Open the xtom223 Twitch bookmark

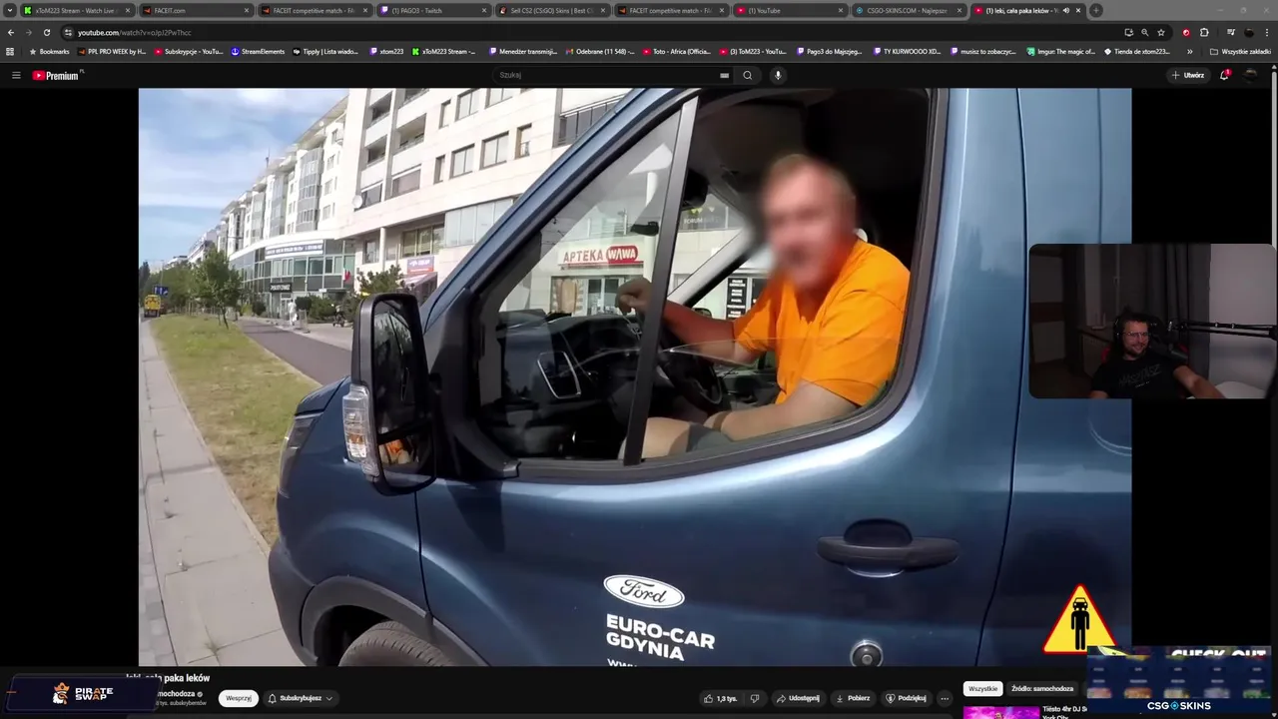(386, 51)
